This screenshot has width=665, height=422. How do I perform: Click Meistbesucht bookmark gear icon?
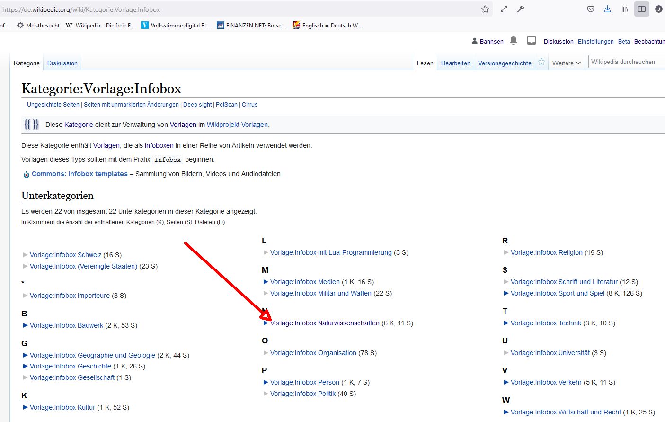[x=20, y=26]
